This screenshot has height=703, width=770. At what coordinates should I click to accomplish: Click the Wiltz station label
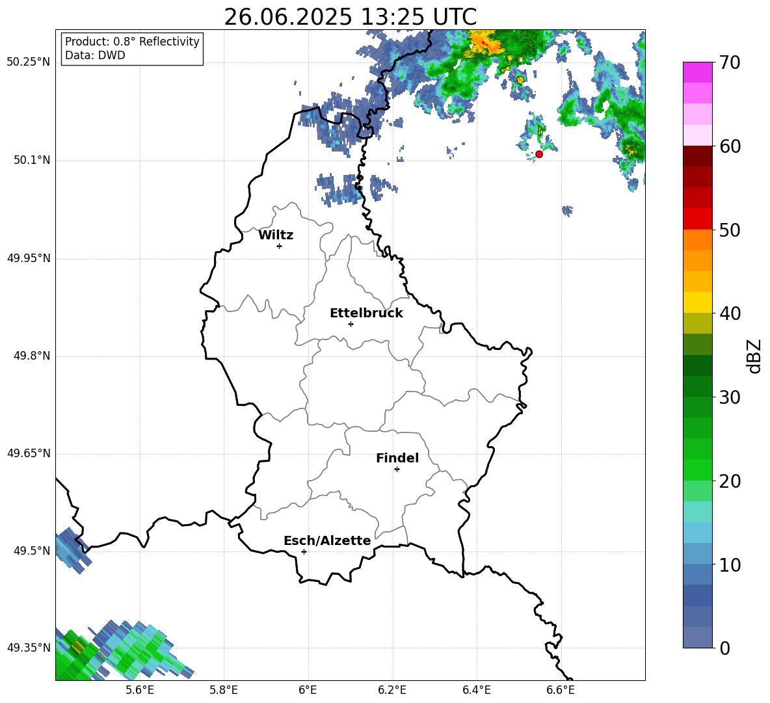[x=276, y=235]
